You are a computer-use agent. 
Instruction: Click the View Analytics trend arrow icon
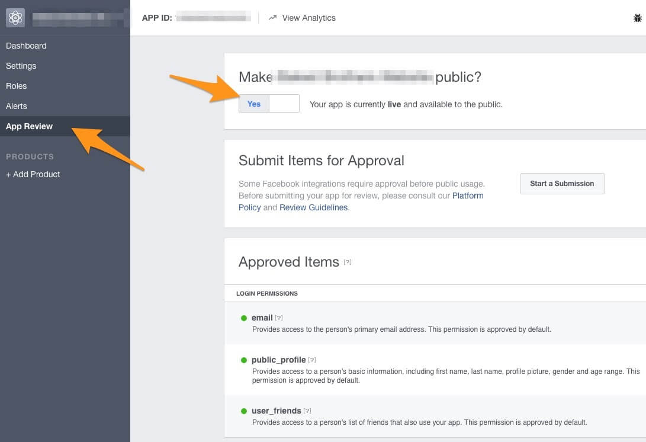(272, 18)
